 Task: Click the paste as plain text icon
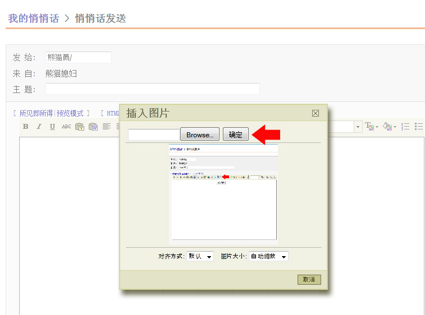pos(80,127)
